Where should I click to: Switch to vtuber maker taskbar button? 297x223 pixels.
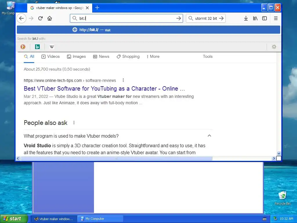[54, 219]
